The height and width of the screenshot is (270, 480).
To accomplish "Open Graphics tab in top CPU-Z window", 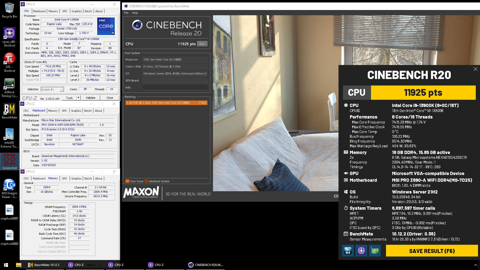I will point(77,11).
